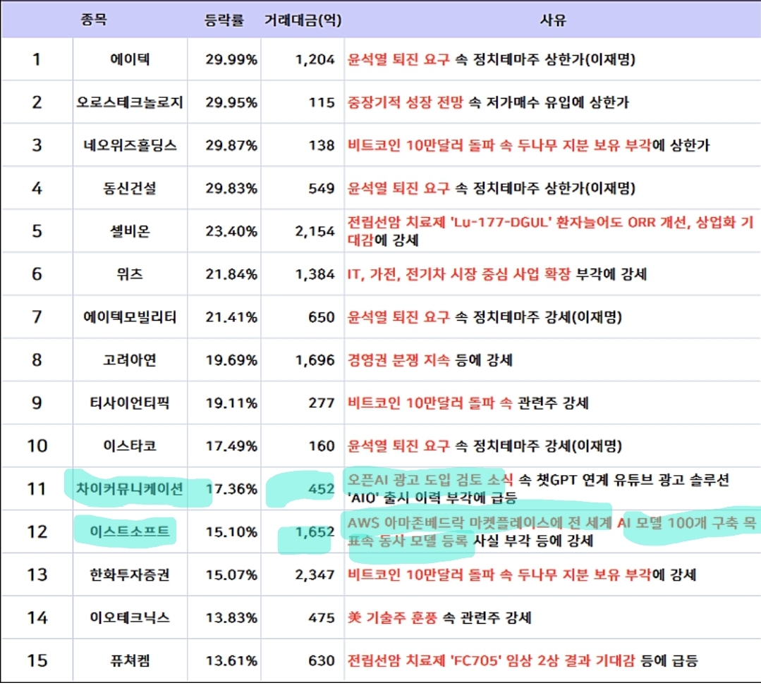The width and height of the screenshot is (761, 690).
Task: Click the reason text for 셀비온 Lu-177-DGUL
Action: [550, 230]
